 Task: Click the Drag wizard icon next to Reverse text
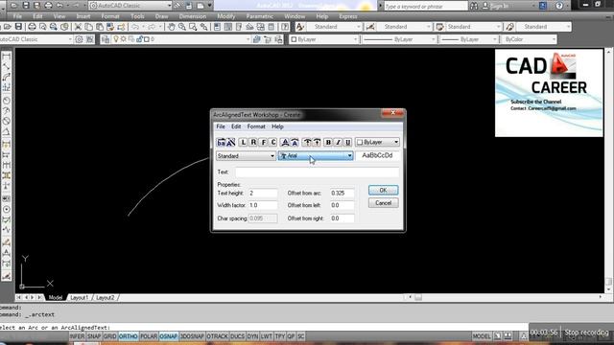231,143
